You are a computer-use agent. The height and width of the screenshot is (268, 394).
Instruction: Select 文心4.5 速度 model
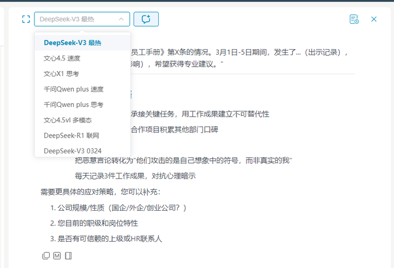(83, 58)
